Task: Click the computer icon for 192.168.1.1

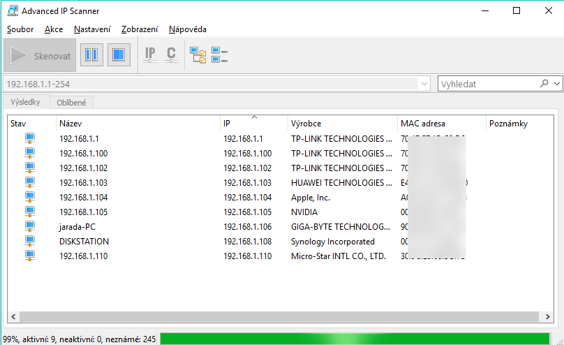Action: pos(30,138)
